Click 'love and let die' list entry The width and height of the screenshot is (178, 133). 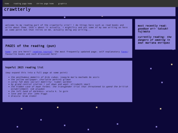click(x=29, y=94)
